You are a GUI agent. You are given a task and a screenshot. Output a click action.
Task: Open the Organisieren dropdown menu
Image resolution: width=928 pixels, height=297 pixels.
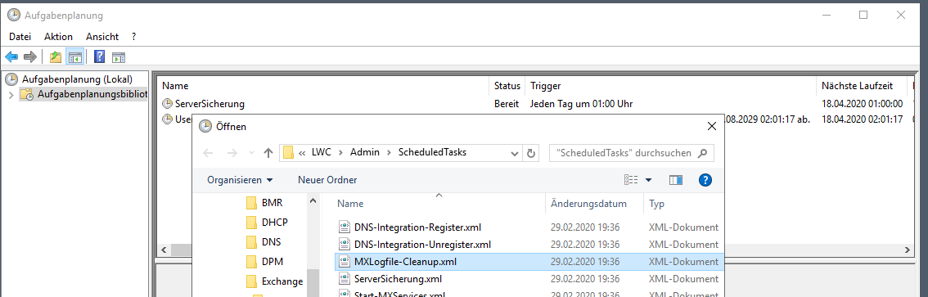241,180
